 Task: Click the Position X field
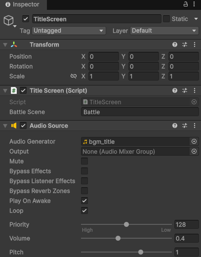point(104,56)
